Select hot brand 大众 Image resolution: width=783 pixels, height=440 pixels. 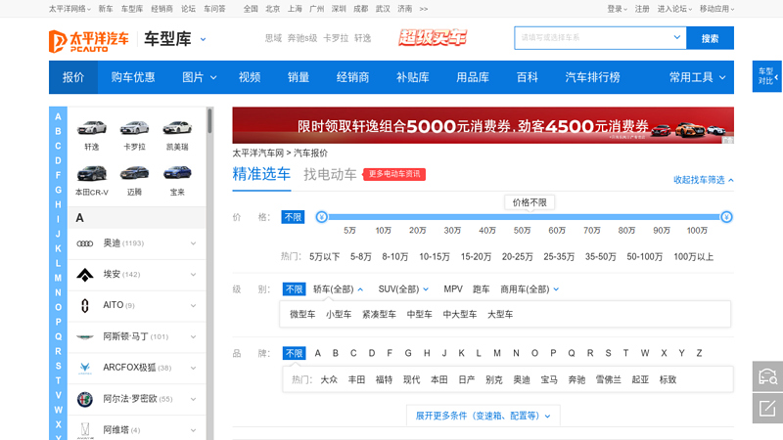pos(329,379)
